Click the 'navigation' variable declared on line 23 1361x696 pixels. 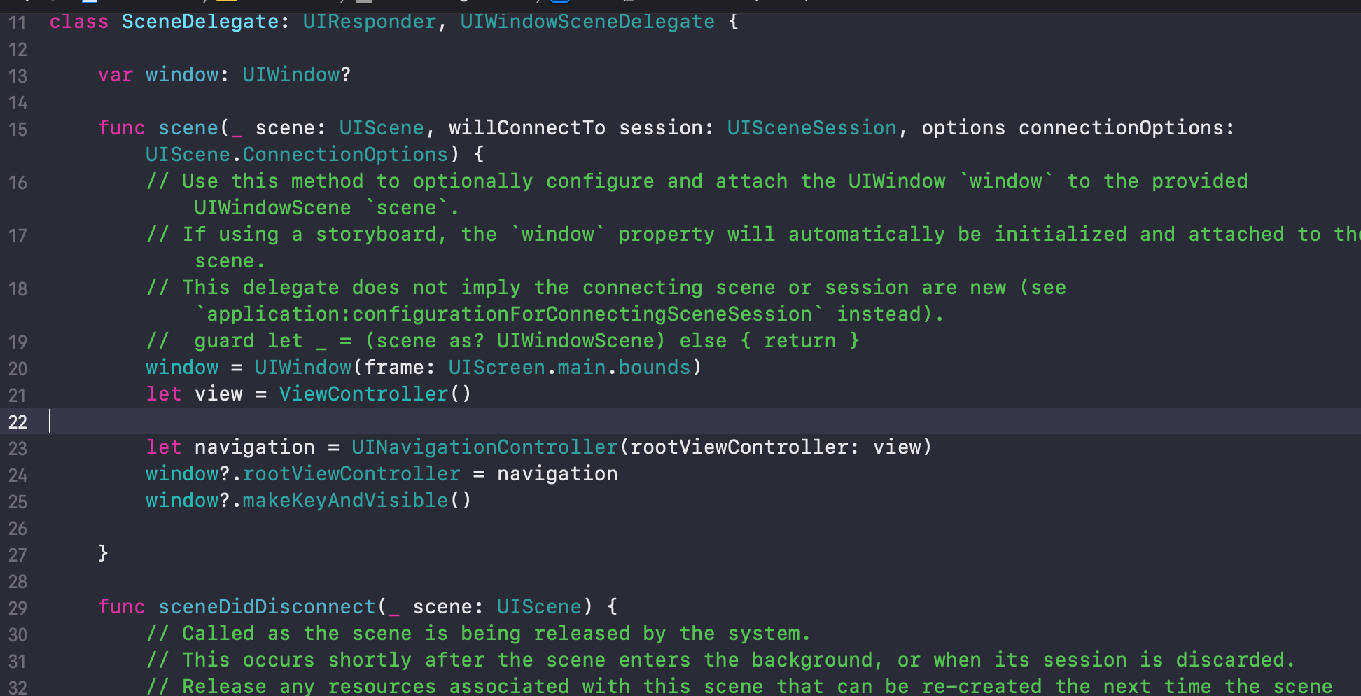pos(255,447)
